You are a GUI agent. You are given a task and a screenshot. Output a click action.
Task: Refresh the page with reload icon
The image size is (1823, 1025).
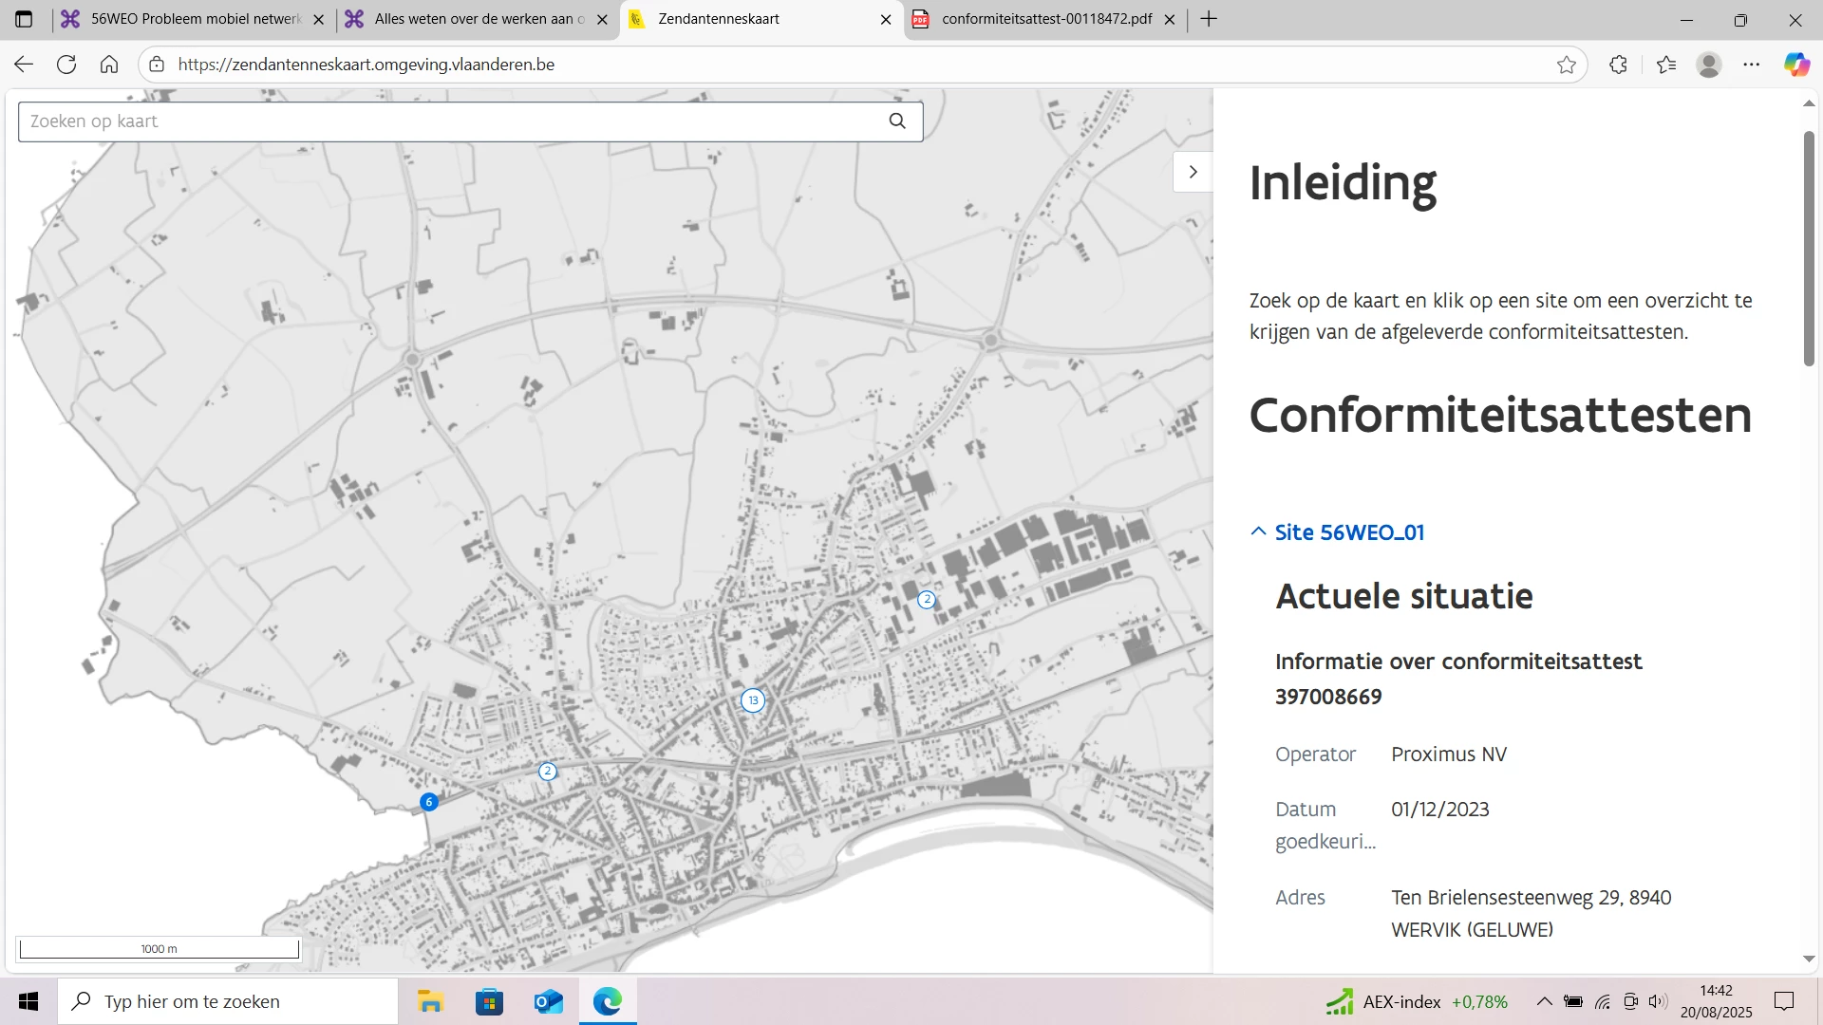click(x=66, y=65)
